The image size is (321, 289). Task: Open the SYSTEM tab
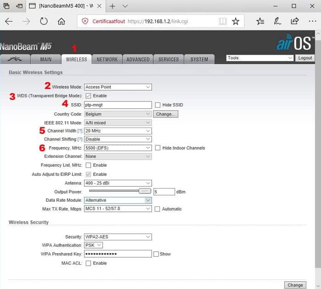point(199,59)
